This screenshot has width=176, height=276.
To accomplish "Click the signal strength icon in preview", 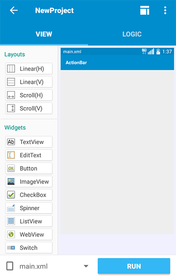I will click(x=151, y=52).
